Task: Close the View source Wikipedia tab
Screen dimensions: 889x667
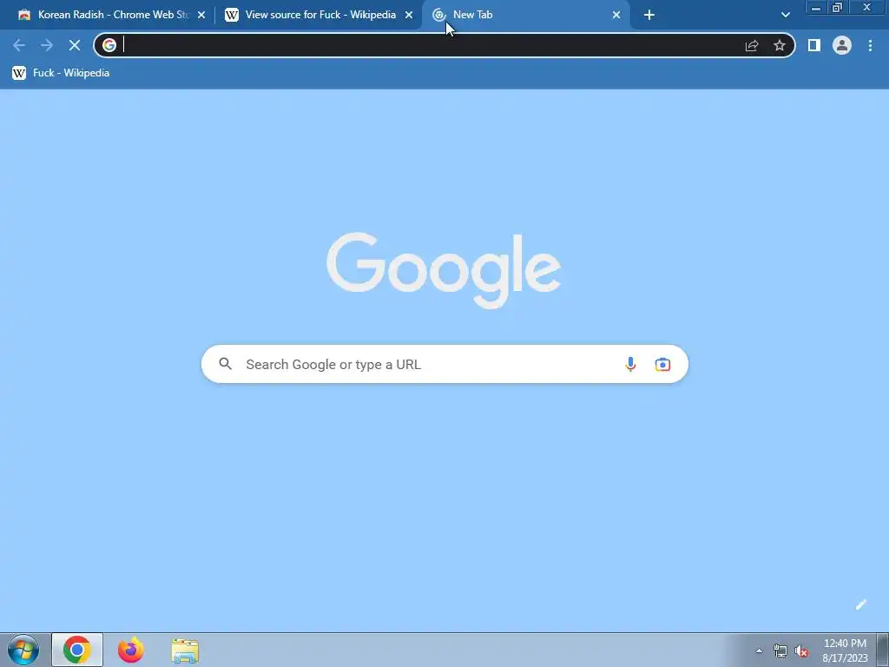Action: [x=409, y=16]
